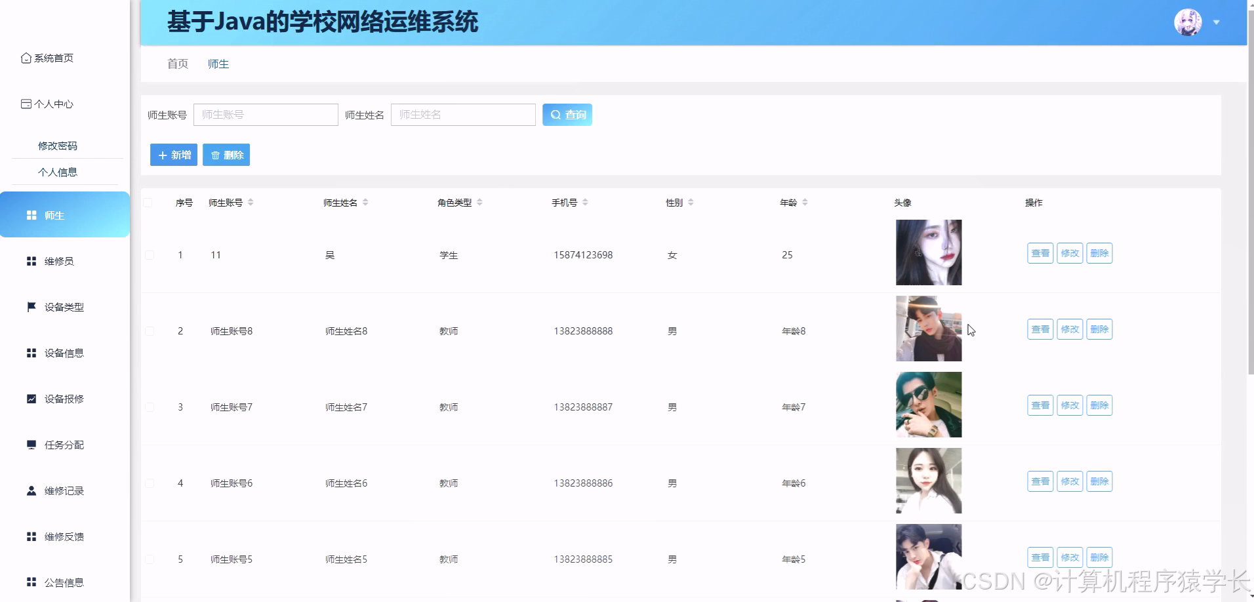This screenshot has width=1254, height=602.
Task: Sort the table by 师生账号
Action: point(251,202)
